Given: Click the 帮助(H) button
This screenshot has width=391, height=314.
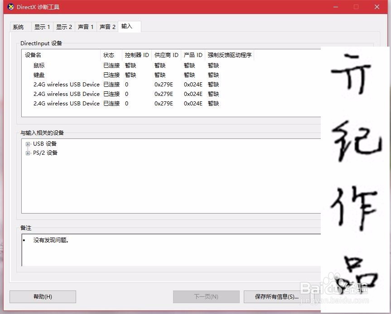Looking at the screenshot, I should [43, 296].
